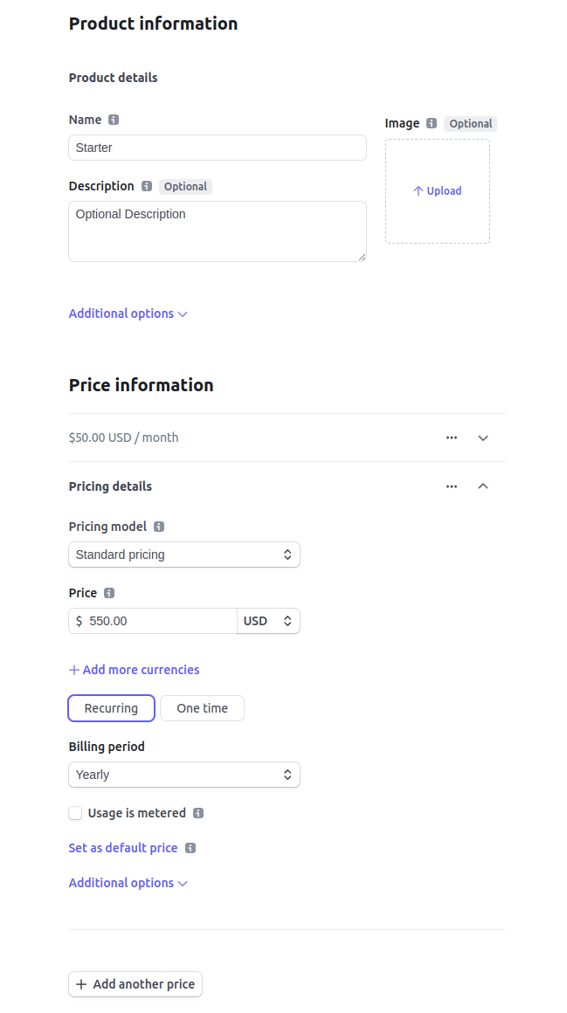Select the Recurring pricing option
This screenshot has height=1013, width=567.
point(111,708)
